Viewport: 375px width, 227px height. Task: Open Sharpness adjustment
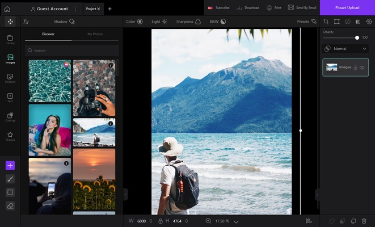point(188,22)
